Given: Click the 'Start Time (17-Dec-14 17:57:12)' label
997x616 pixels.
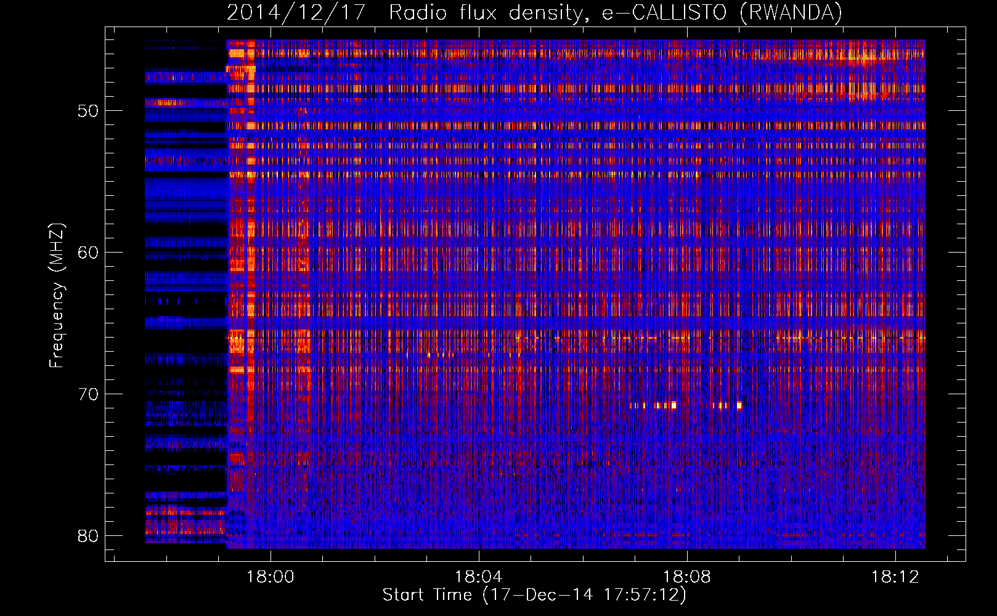Looking at the screenshot, I should tap(534, 595).
